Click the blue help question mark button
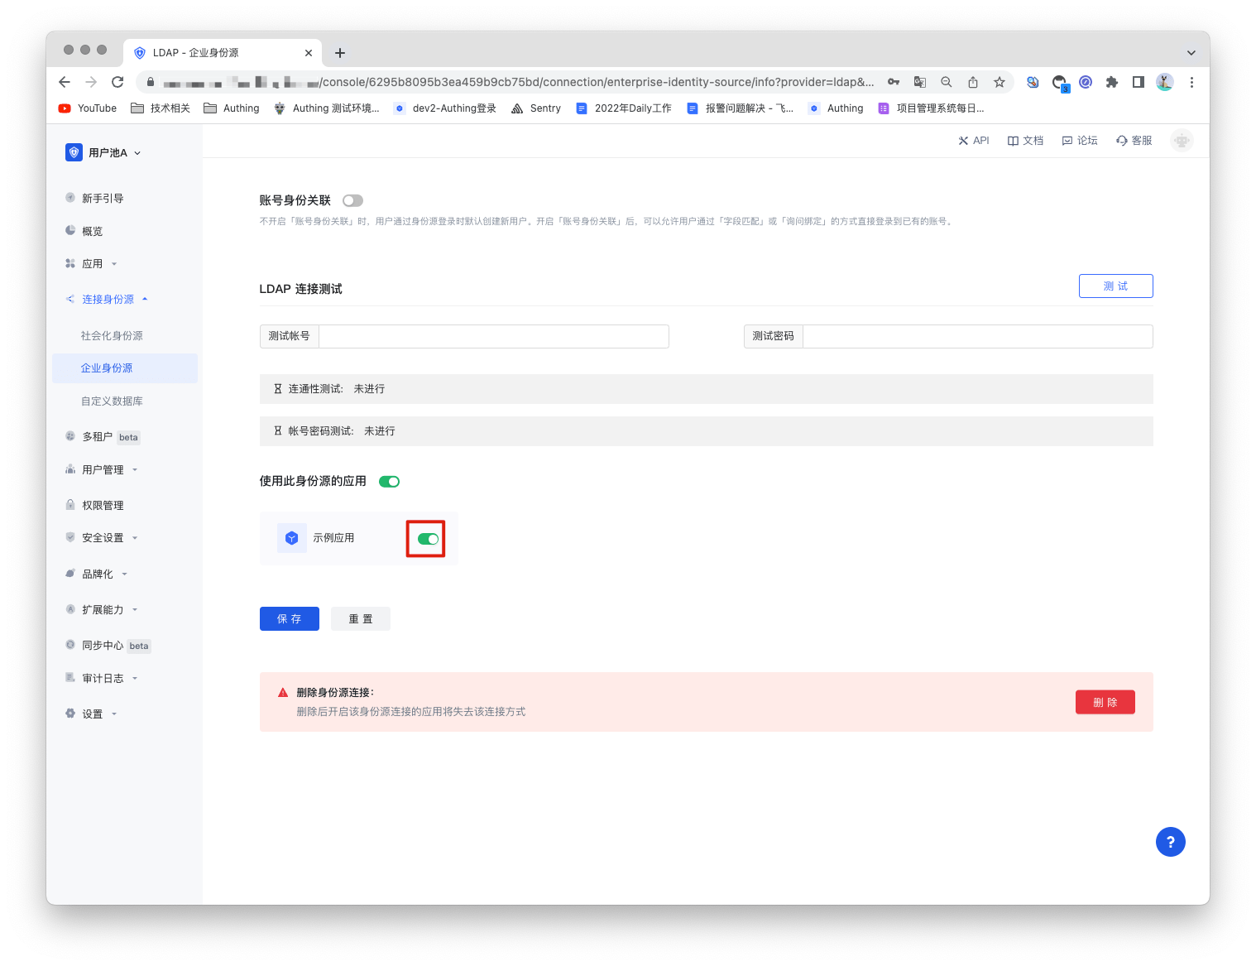The width and height of the screenshot is (1256, 966). pyautogui.click(x=1170, y=842)
